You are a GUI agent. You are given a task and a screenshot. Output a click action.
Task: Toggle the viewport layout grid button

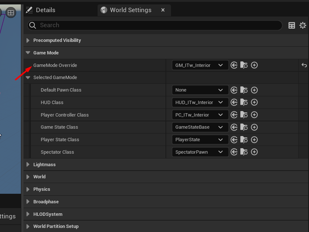[x=11, y=13]
